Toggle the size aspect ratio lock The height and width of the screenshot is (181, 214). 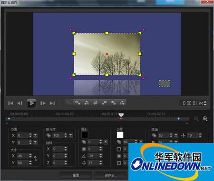click(x=36, y=159)
